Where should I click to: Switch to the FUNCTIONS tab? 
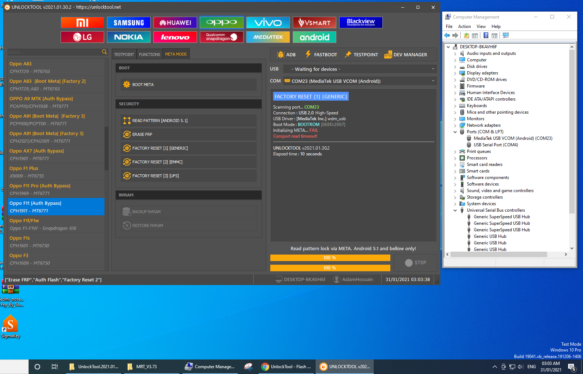coord(149,54)
